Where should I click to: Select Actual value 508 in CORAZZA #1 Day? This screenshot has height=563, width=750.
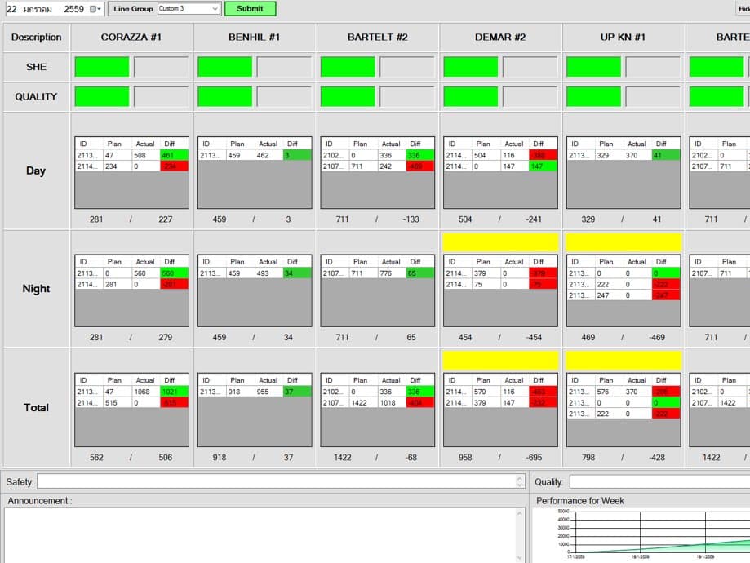click(x=145, y=155)
